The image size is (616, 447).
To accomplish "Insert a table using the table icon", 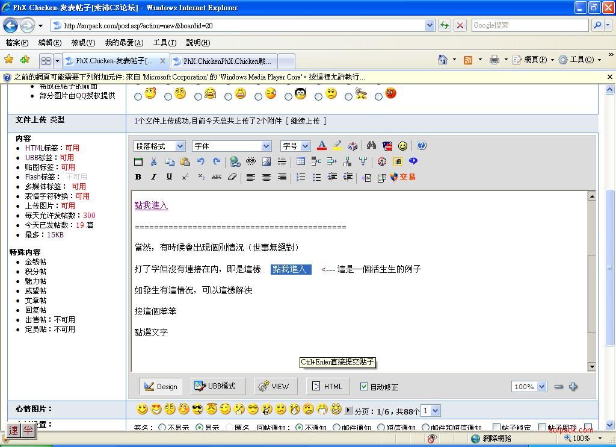I will click(301, 161).
